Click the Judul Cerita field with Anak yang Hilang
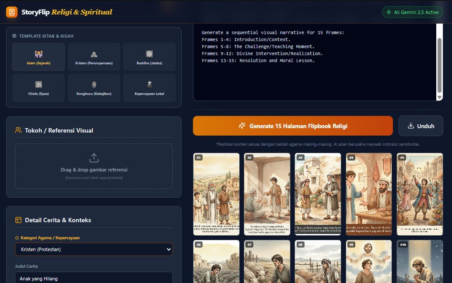Image resolution: width=452 pixels, height=283 pixels. coord(94,278)
